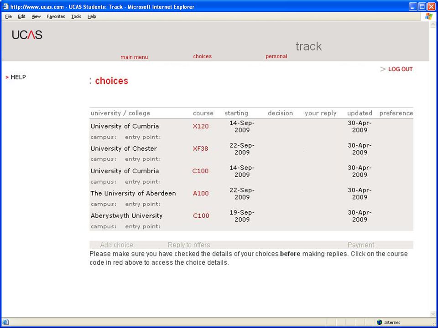The width and height of the screenshot is (438, 328).
Task: Click the 'updated' column header
Action: point(360,113)
